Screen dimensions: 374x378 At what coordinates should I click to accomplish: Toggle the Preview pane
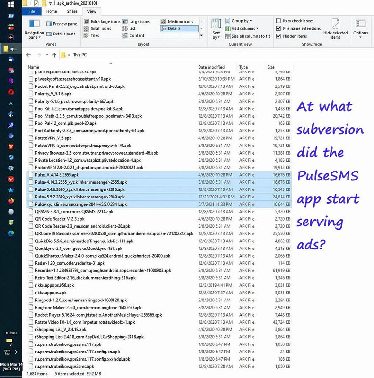61,24
